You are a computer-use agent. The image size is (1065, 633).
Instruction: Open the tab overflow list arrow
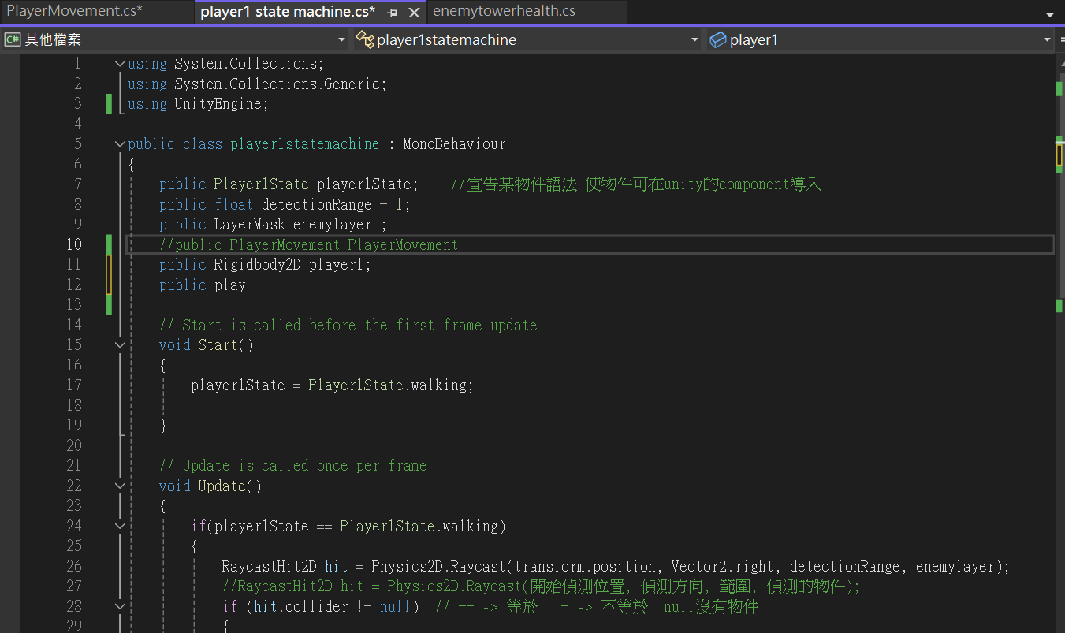point(1049,14)
